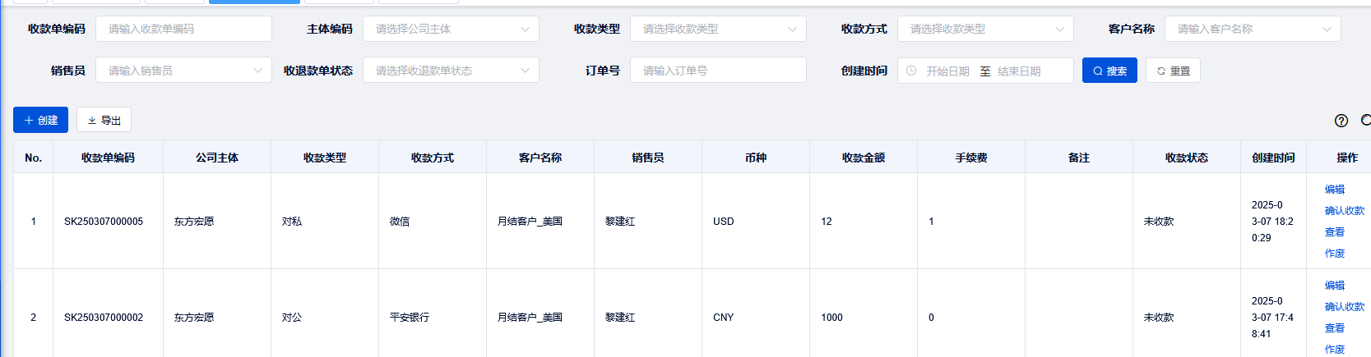
Task: Click 查看 for receipt SK250307000002
Action: click(1334, 328)
